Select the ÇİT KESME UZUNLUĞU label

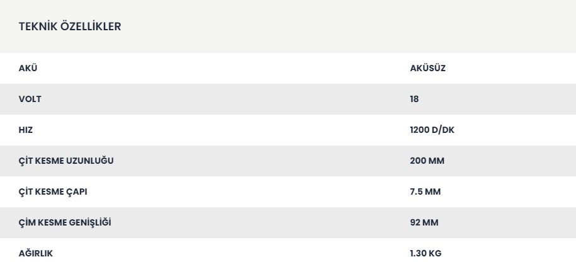[66, 161]
